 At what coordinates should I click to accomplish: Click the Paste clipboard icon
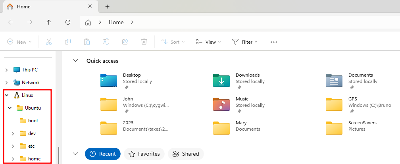click(87, 42)
